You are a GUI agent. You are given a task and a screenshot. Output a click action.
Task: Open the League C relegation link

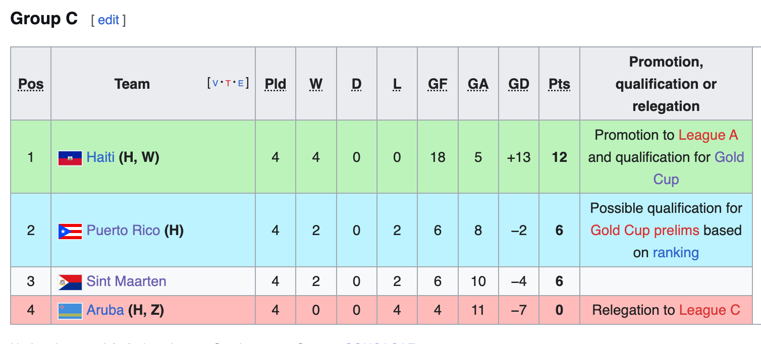click(x=710, y=310)
